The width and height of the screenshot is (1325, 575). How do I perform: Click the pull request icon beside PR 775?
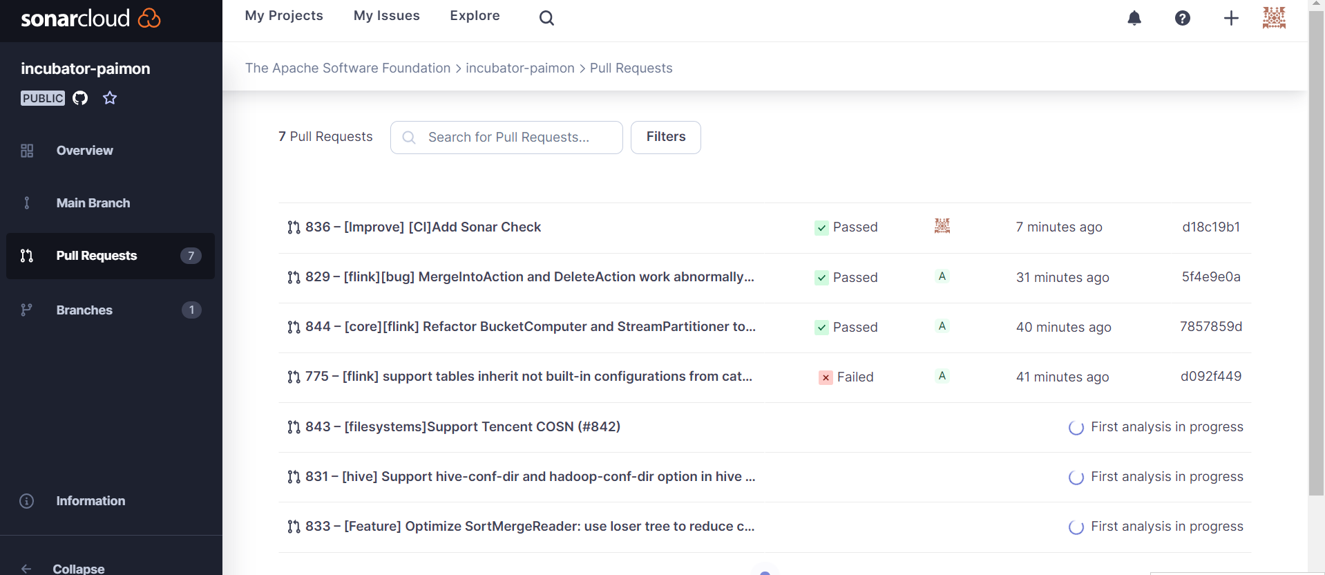tap(294, 377)
